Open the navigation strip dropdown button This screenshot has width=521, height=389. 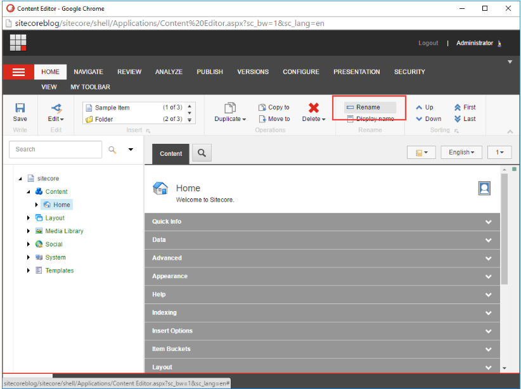421,153
